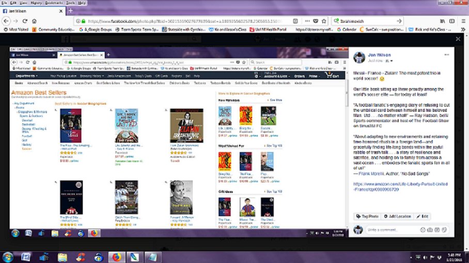
Task: Open Action Center flag icon in tray
Action: (x=432, y=257)
